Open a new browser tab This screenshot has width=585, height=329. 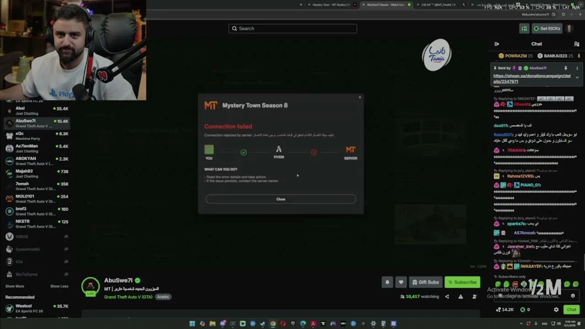pyautogui.click(x=301, y=5)
